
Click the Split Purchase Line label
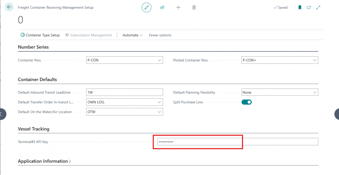188,102
